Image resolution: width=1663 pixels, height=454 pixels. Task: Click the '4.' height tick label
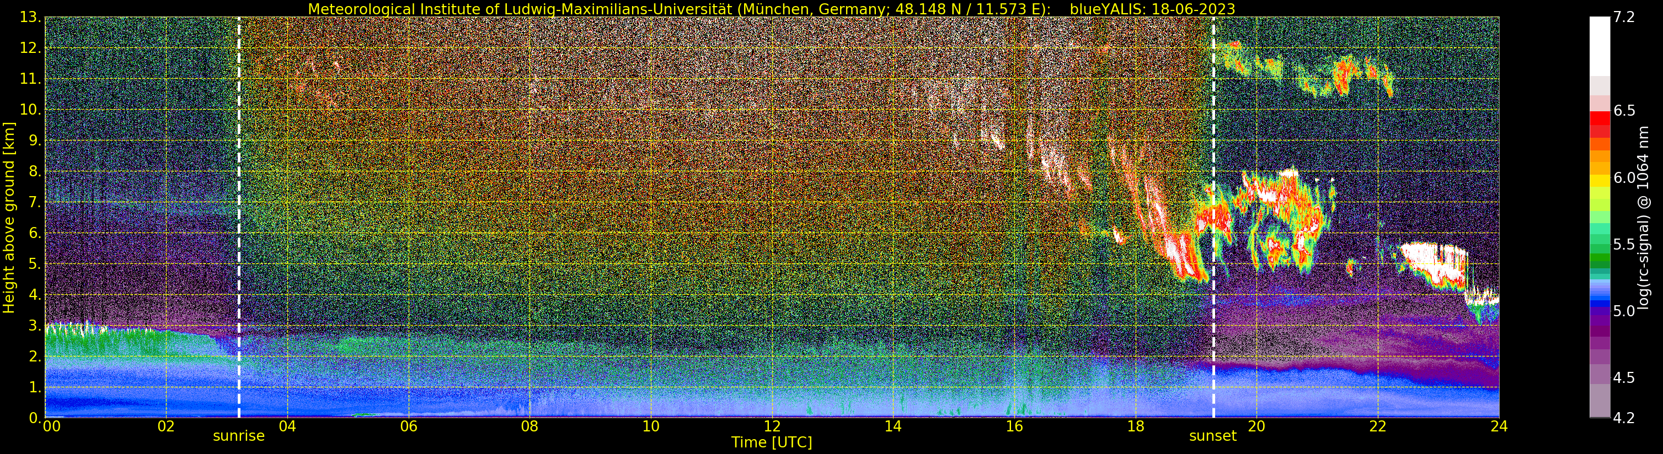coord(34,295)
